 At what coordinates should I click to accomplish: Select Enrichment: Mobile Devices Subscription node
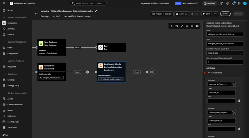click(x=112, y=72)
